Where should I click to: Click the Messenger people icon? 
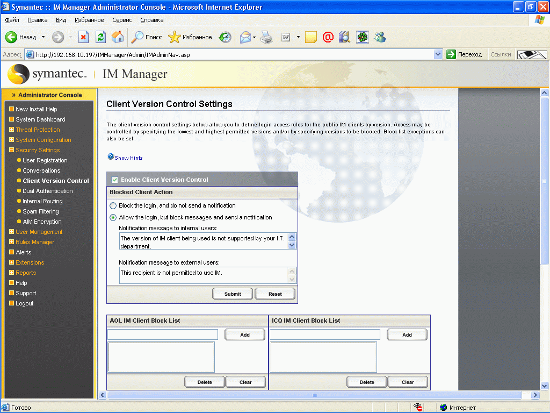click(x=380, y=37)
